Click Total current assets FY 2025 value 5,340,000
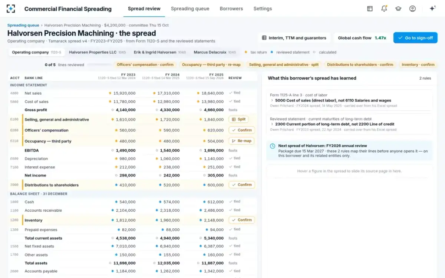The width and height of the screenshot is (445, 278). point(214,238)
